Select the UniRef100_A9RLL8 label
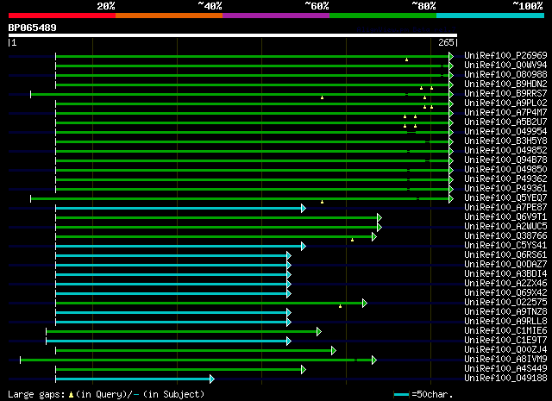 [x=505, y=322]
